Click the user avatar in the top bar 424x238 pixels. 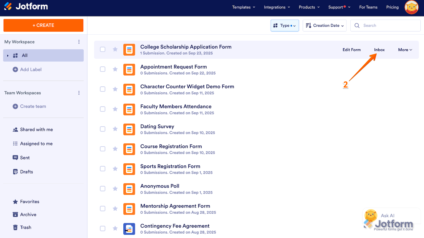point(411,7)
